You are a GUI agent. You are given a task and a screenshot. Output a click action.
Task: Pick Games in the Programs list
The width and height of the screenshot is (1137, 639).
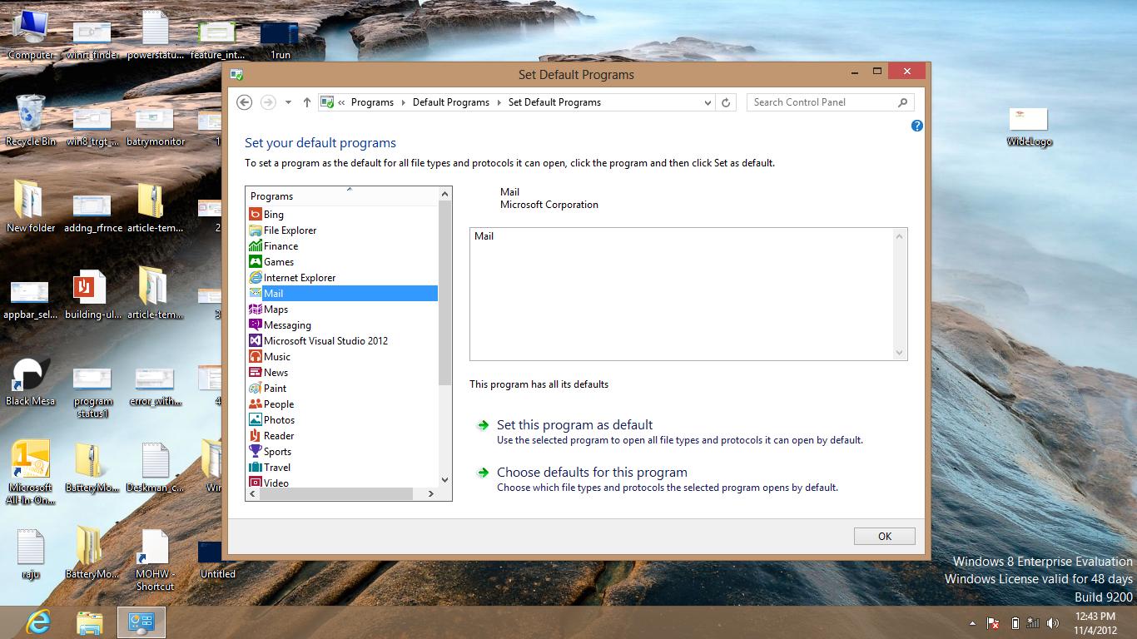click(343, 262)
